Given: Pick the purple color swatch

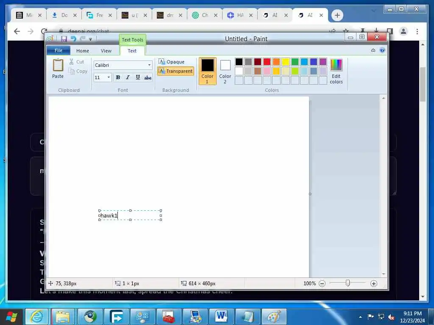Looking at the screenshot, I should pyautogui.click(x=323, y=62).
